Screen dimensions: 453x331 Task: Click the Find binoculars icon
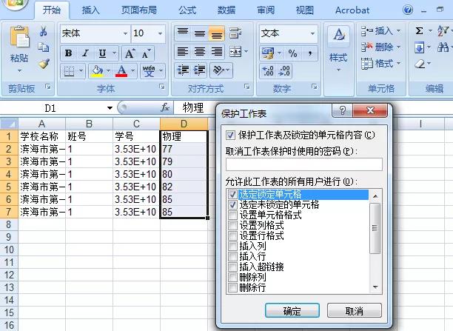[x=443, y=47]
